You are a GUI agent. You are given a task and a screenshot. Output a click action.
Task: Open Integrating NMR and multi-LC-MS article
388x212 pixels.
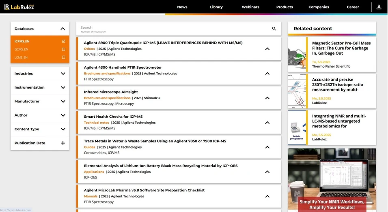click(339, 121)
